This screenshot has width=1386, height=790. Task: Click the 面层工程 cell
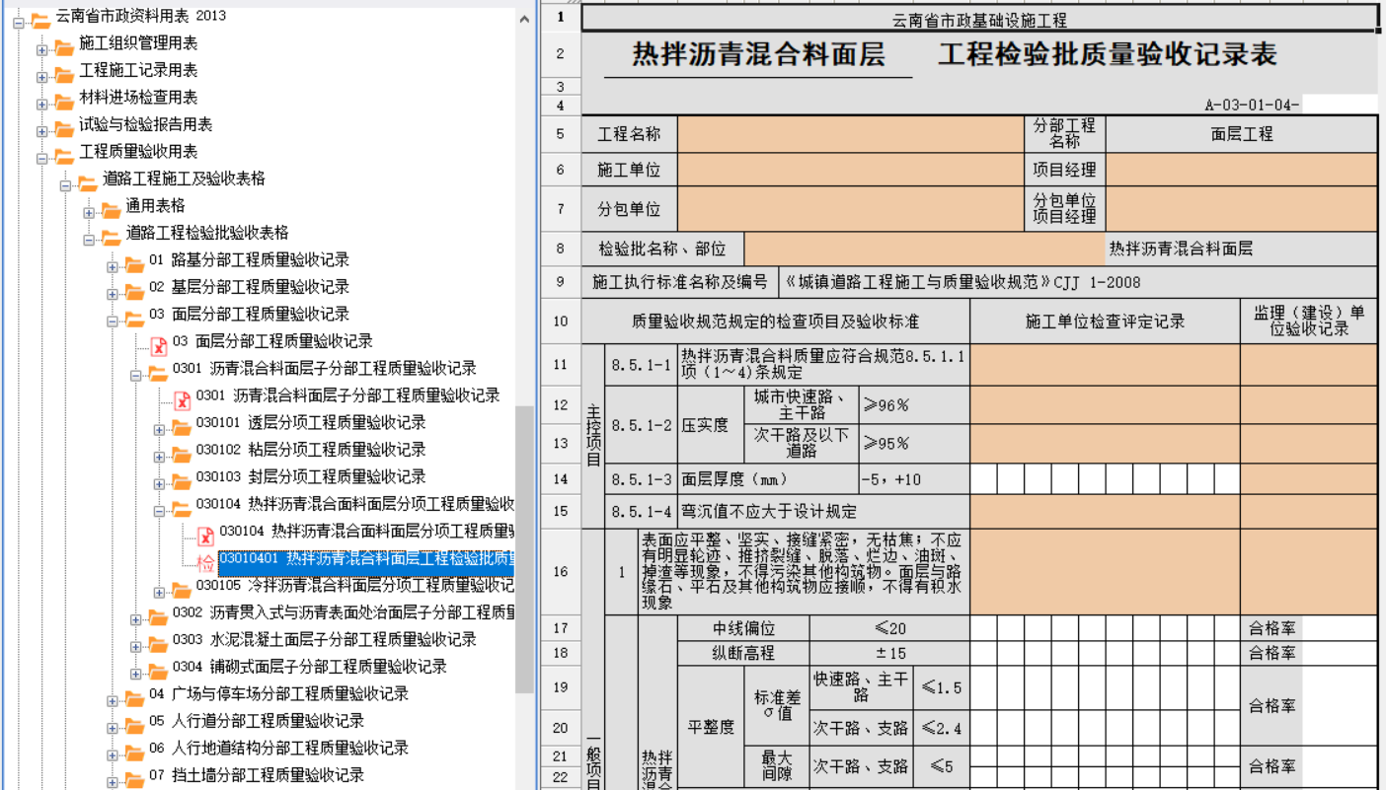pos(1241,134)
